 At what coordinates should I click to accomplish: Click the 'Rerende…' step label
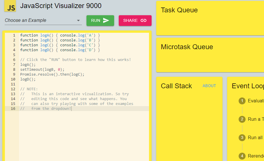pyautogui.click(x=256, y=156)
